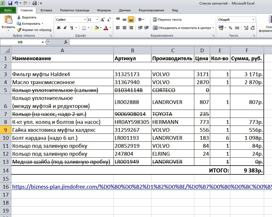Screen dimensions: 272x217
Task: Toggle middle vertical alignment
Action: pos(125,20)
